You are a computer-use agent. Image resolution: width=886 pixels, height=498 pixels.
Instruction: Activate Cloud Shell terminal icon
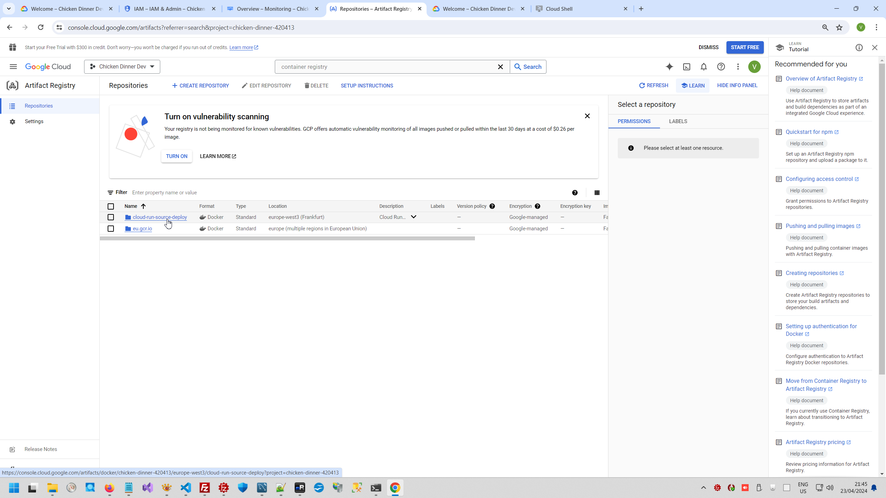[687, 67]
